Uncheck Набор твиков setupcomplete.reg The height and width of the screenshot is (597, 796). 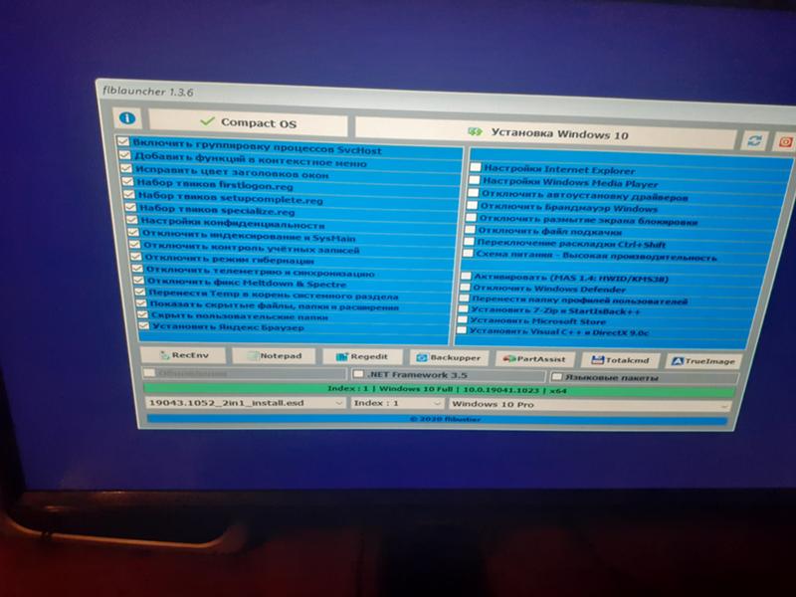pos(129,194)
